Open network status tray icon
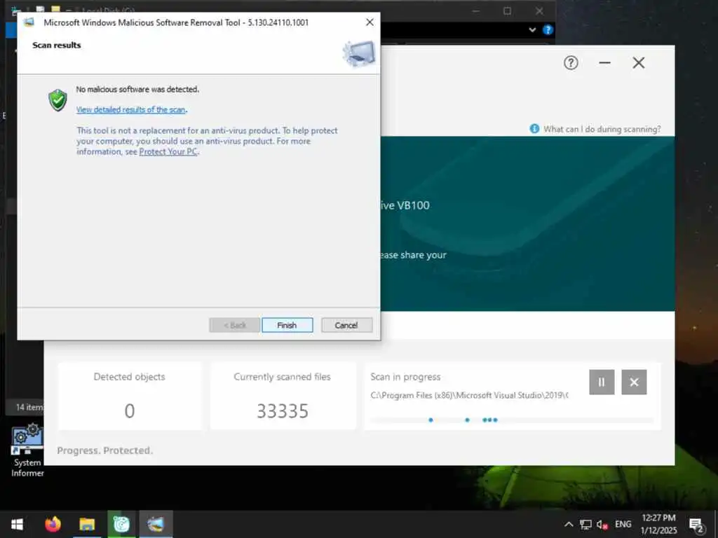The height and width of the screenshot is (538, 718). click(x=585, y=524)
